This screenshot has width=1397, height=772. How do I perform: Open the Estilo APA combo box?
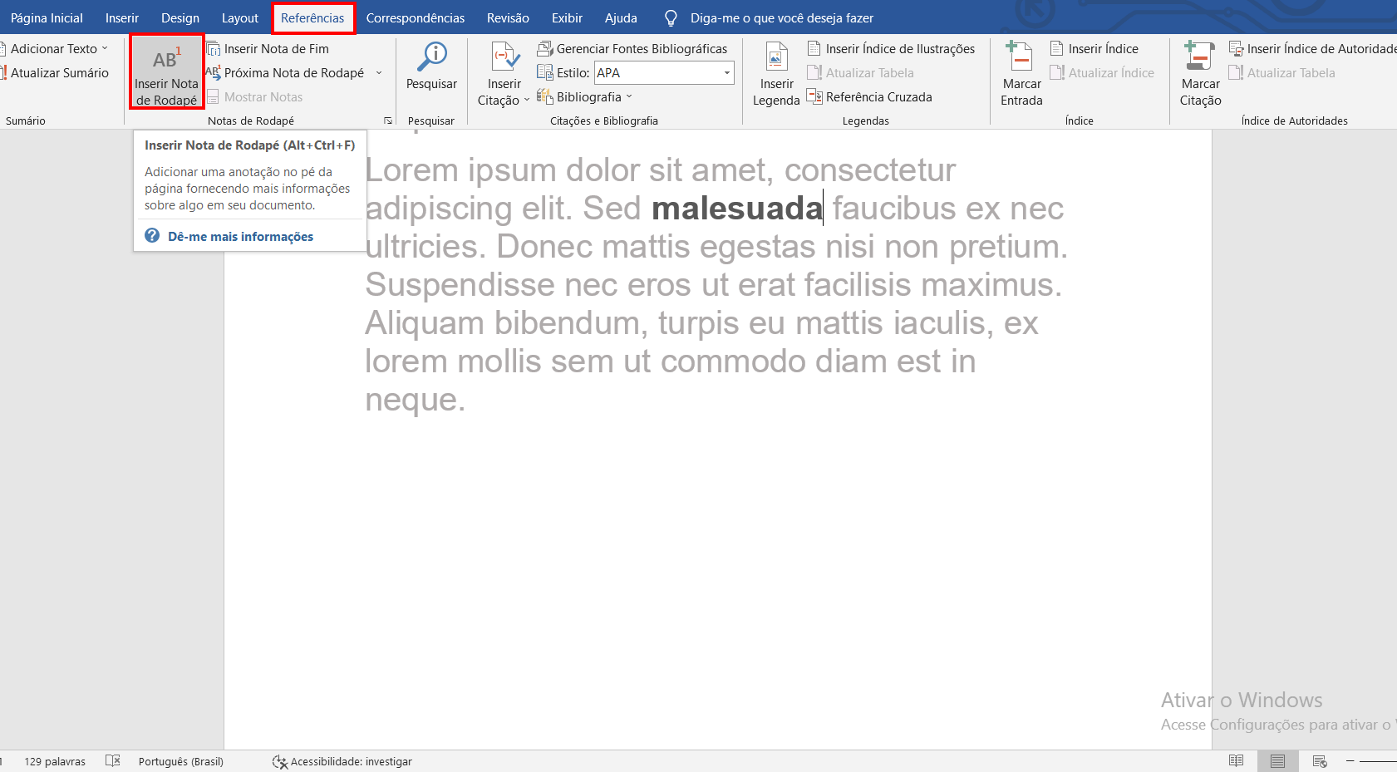coord(664,73)
